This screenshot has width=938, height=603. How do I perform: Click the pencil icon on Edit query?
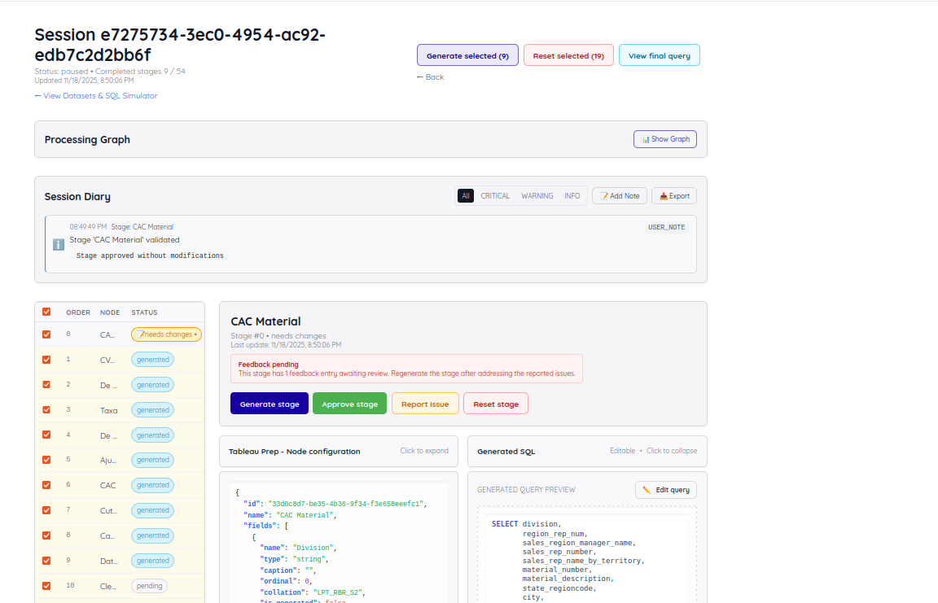tap(647, 490)
